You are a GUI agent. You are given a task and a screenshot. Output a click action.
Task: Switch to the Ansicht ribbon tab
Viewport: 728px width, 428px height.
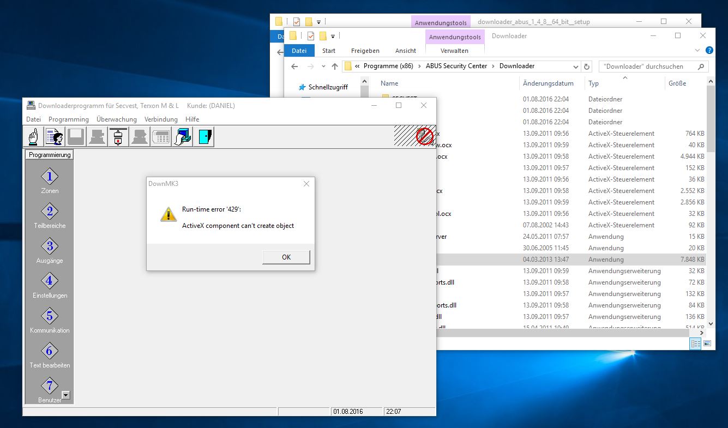pyautogui.click(x=405, y=51)
